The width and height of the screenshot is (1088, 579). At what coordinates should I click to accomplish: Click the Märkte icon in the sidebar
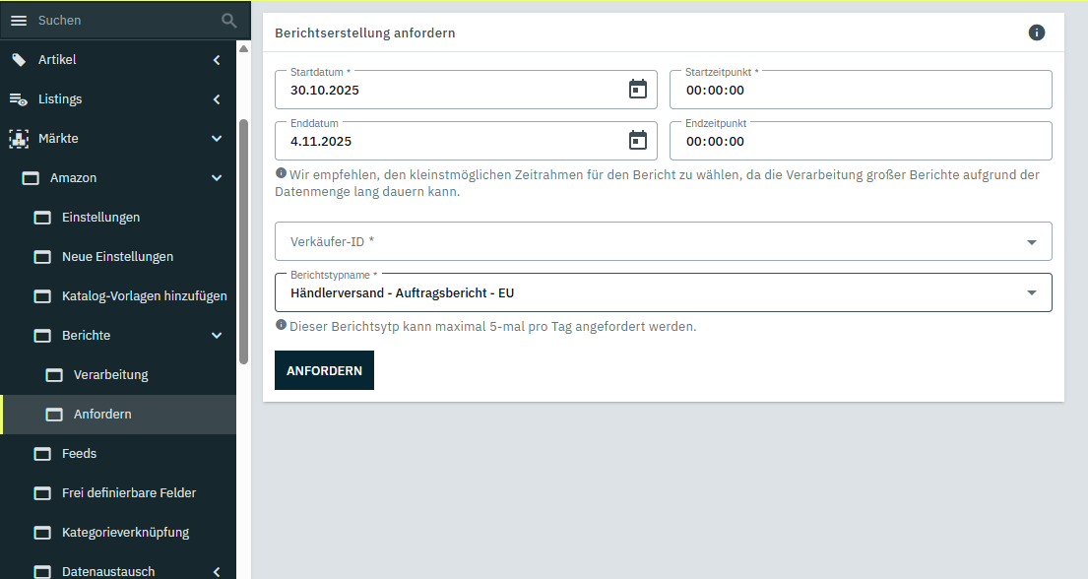point(19,139)
